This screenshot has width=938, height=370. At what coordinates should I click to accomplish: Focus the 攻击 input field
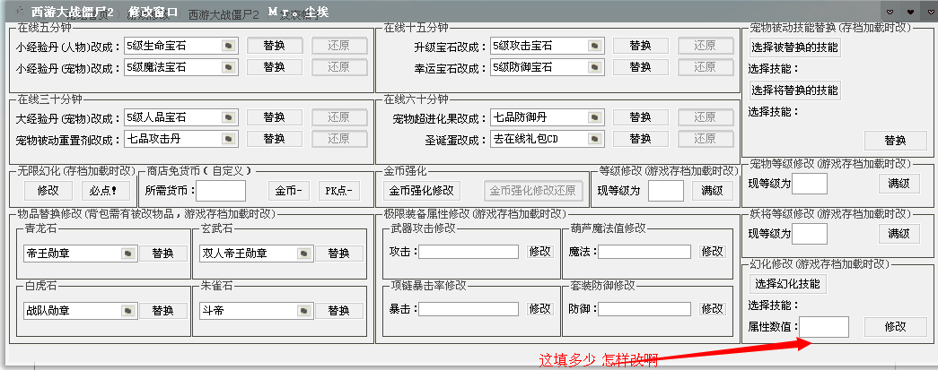[x=469, y=252]
